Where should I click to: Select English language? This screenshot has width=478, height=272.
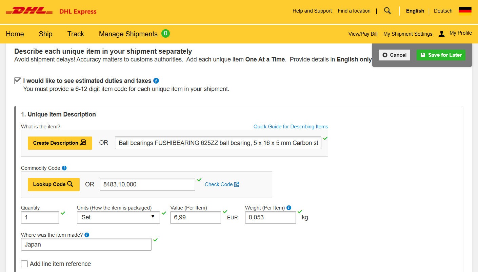coord(415,11)
